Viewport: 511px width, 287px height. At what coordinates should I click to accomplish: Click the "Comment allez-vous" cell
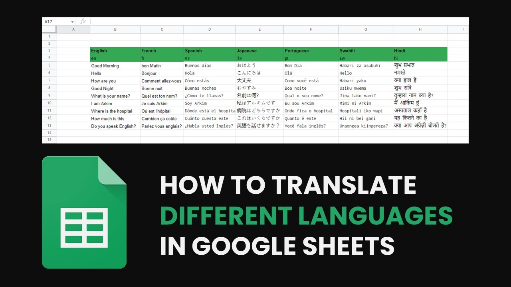tap(162, 81)
